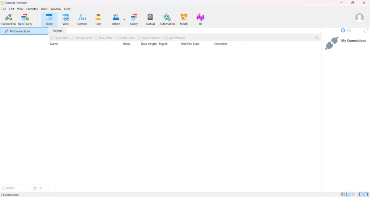Sort by the Data Length column header
The image size is (370, 197).
coord(145,44)
